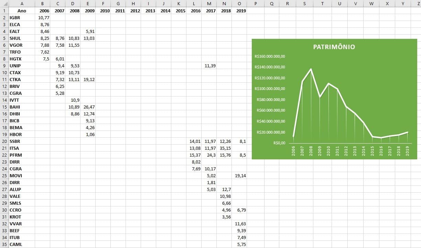Click the 2016 year header cell
The height and width of the screenshot is (248, 421).
[x=194, y=11]
